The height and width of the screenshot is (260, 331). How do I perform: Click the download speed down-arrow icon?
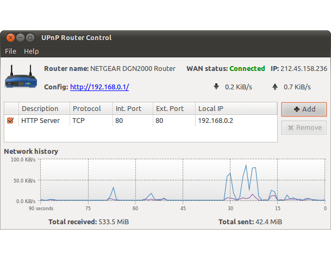point(216,87)
